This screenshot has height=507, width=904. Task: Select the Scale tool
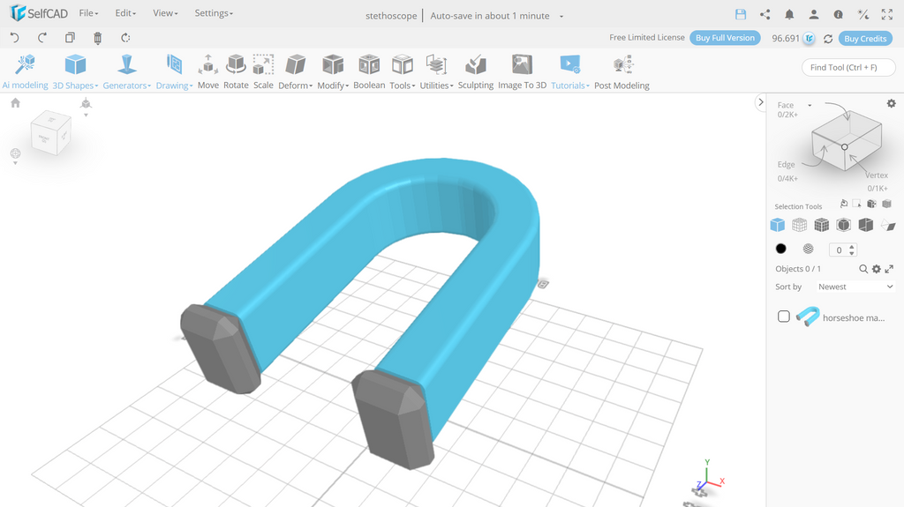[x=263, y=72]
